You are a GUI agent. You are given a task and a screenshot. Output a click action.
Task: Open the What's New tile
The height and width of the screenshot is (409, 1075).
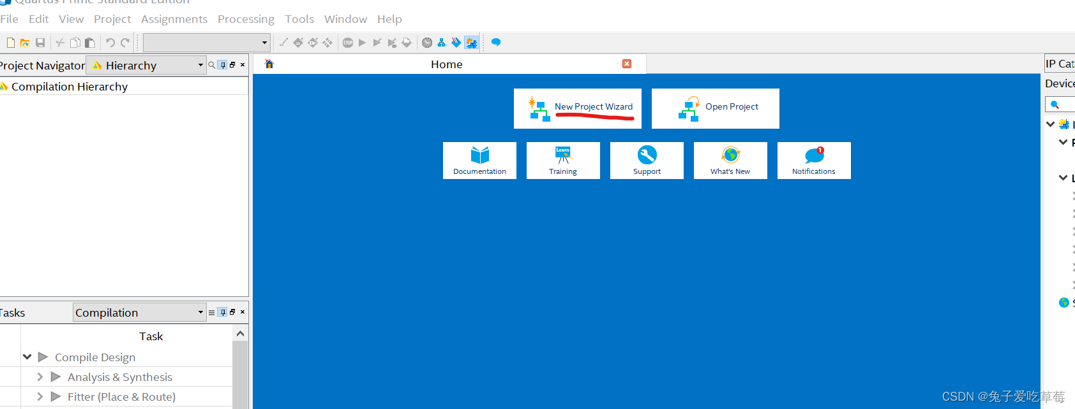730,161
